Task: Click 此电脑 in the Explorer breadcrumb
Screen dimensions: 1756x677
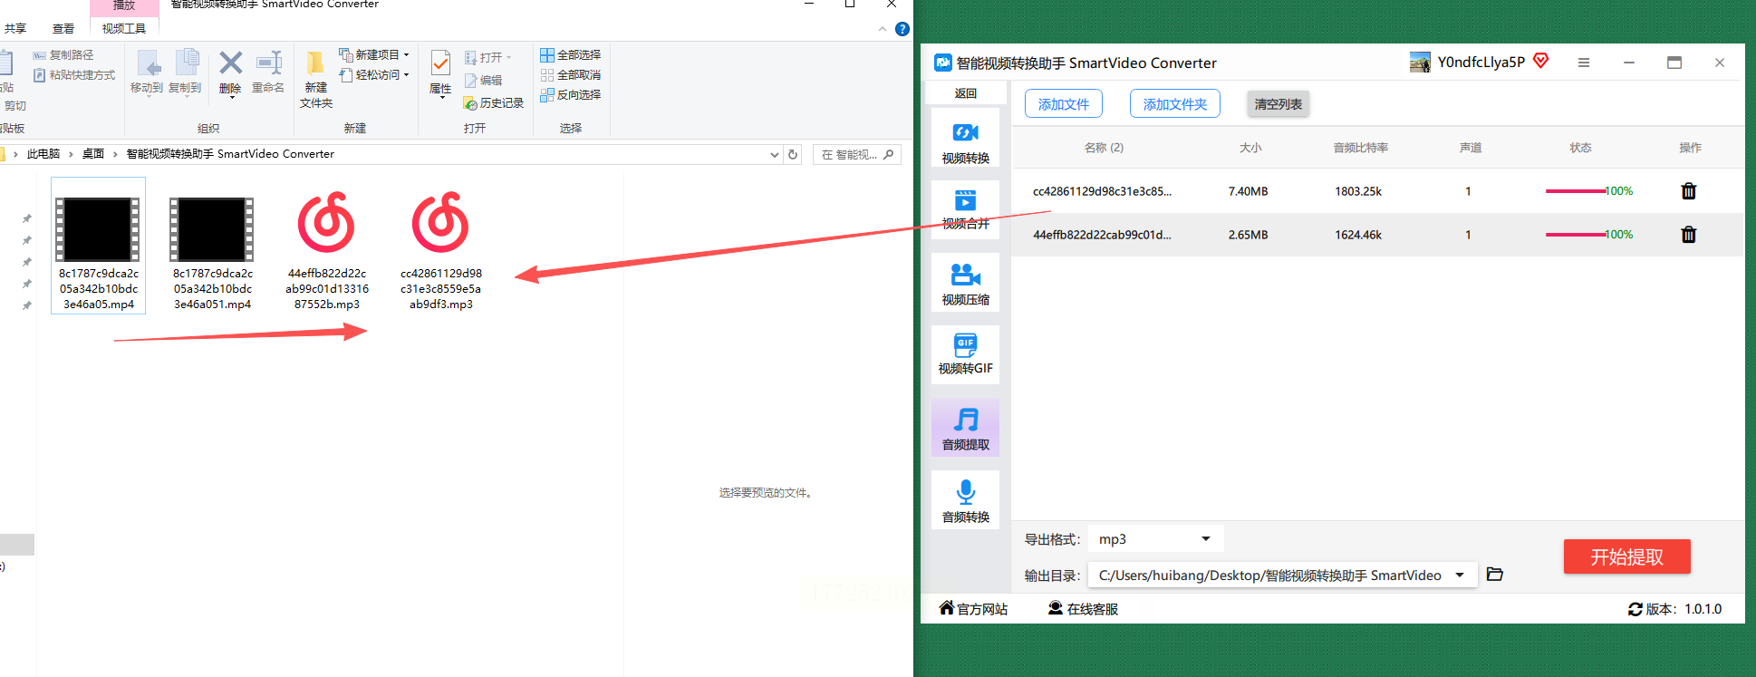Action: [x=43, y=154]
